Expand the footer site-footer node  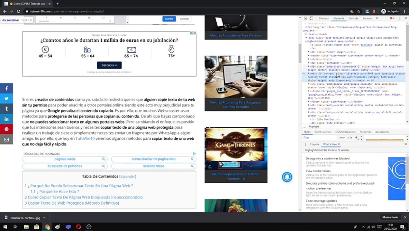(x=309, y=101)
